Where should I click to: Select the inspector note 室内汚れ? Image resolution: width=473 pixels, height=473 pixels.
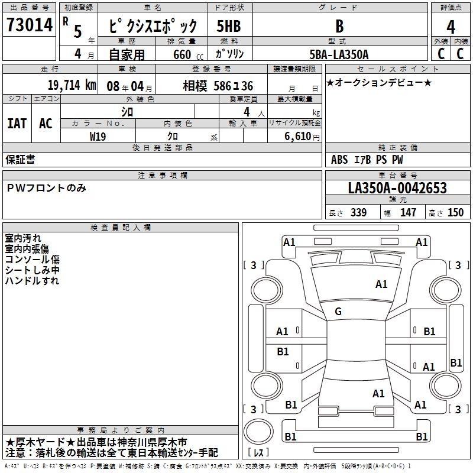click(23, 238)
